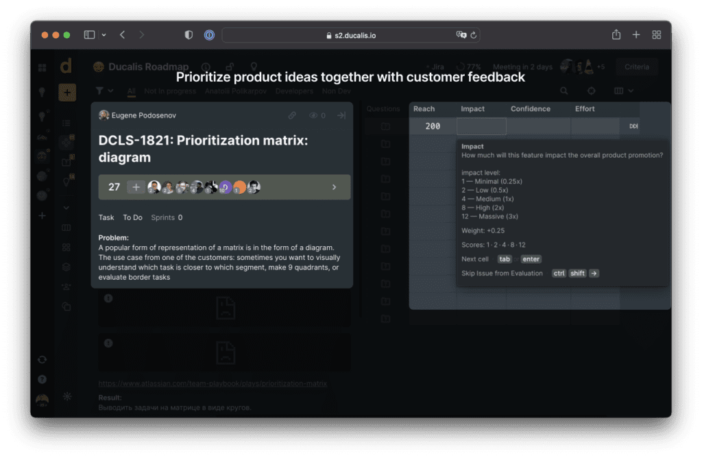
Task: Open the filter dropdown in board toolbar
Action: 104,91
